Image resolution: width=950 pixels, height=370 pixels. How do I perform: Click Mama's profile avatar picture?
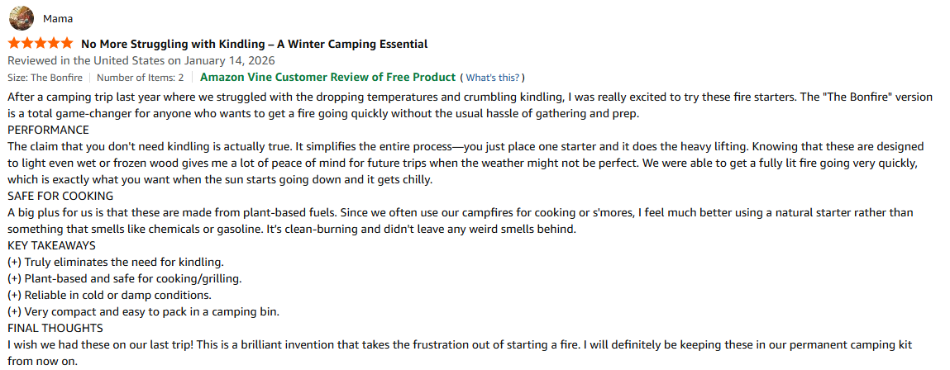21,18
